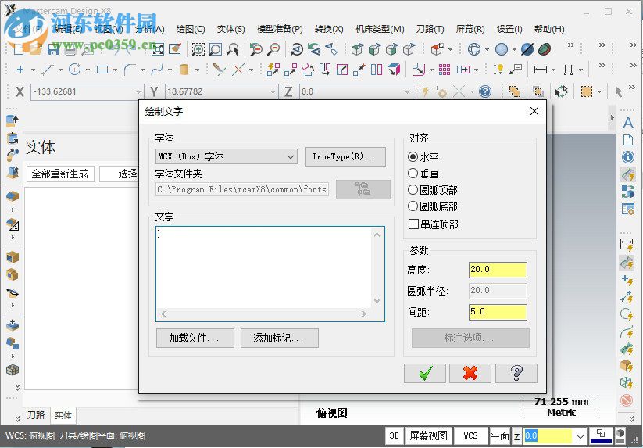Expand the rectangle tool dropdown arrow

coord(115,70)
